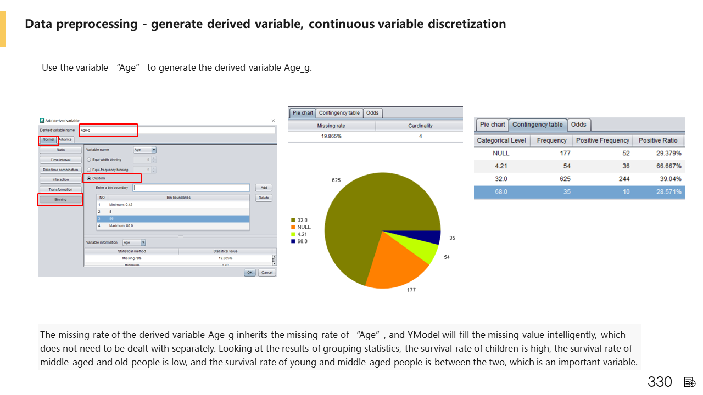This screenshot has width=703, height=395.
Task: Click the scroll-down arrow in the statistics table
Action: point(274,263)
